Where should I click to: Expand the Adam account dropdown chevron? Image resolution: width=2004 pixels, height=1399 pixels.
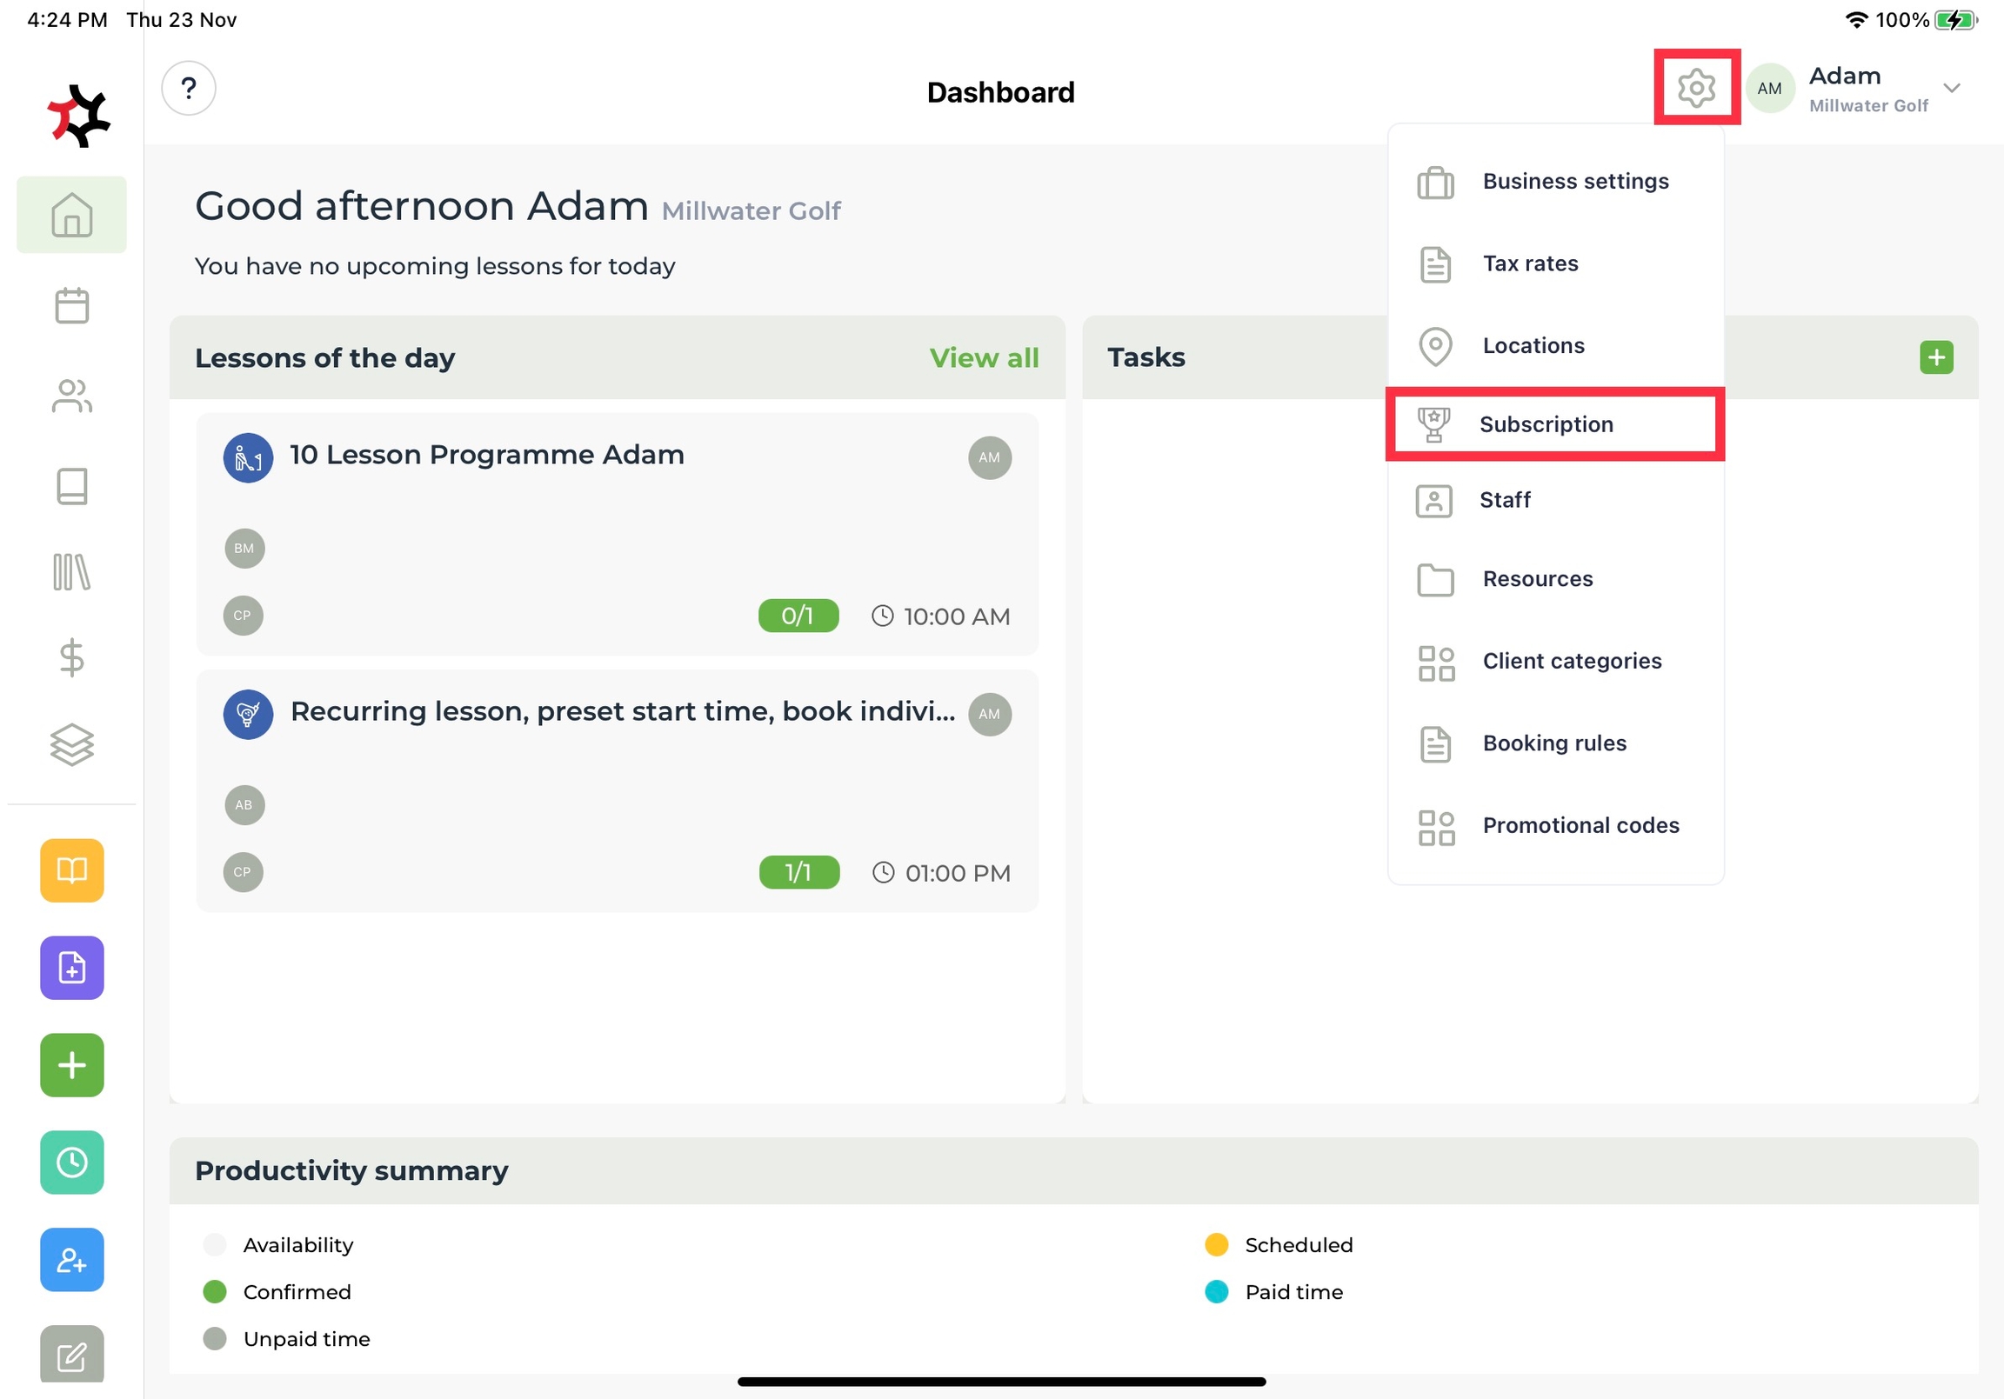click(x=1952, y=88)
